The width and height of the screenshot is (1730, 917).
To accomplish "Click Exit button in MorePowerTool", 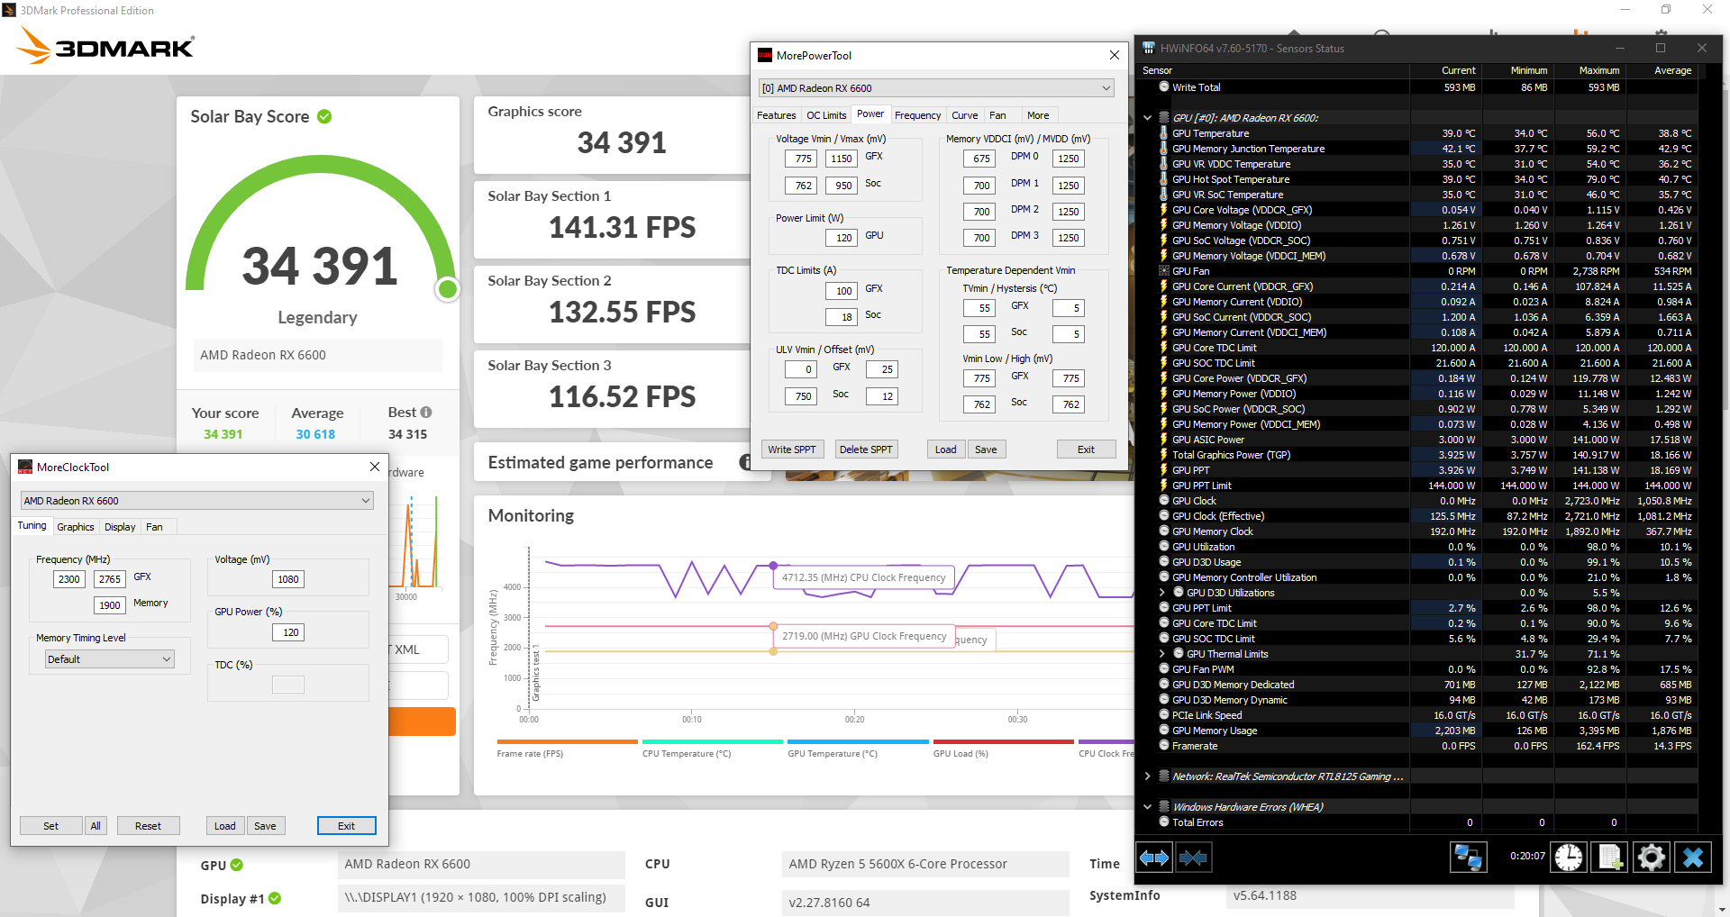I will (x=1086, y=449).
